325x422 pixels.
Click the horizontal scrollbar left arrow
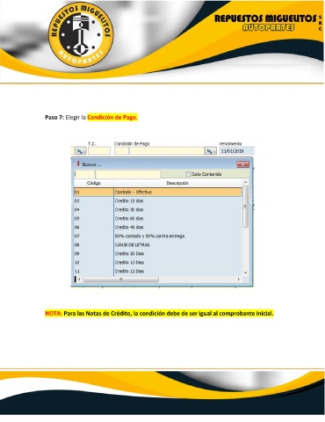pyautogui.click(x=79, y=280)
